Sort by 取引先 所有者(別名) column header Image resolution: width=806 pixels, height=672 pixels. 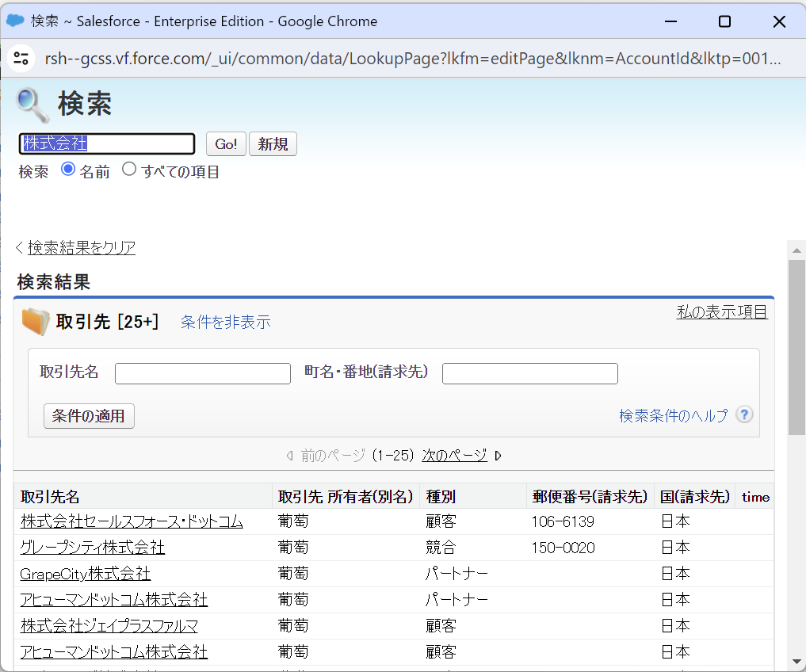coord(346,497)
